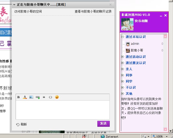
Task: Select the 其他 group label
Action: tap(129, 94)
